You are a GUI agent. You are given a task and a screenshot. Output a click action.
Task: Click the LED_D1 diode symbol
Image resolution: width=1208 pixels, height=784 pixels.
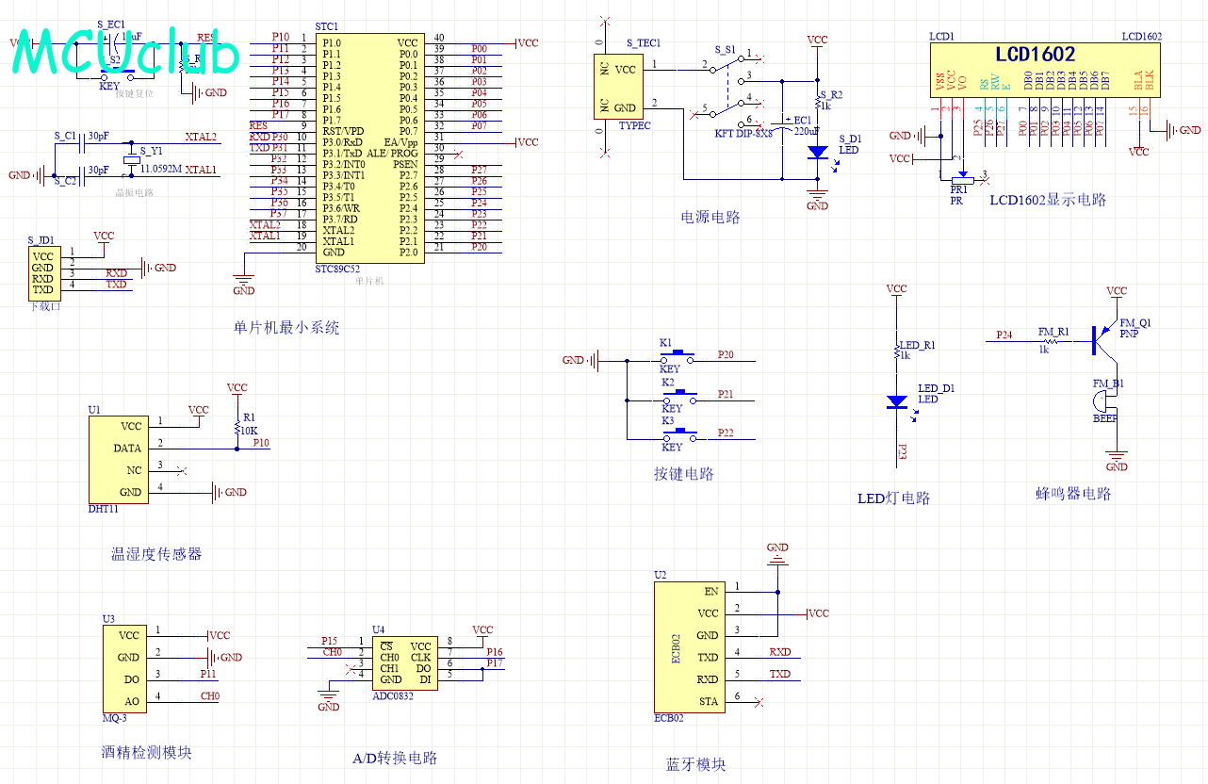point(897,401)
